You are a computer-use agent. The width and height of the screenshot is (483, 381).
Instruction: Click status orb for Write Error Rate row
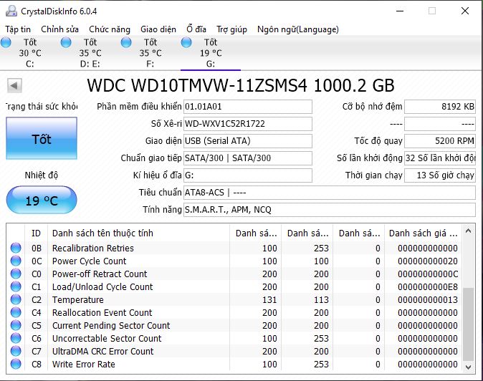(16, 364)
